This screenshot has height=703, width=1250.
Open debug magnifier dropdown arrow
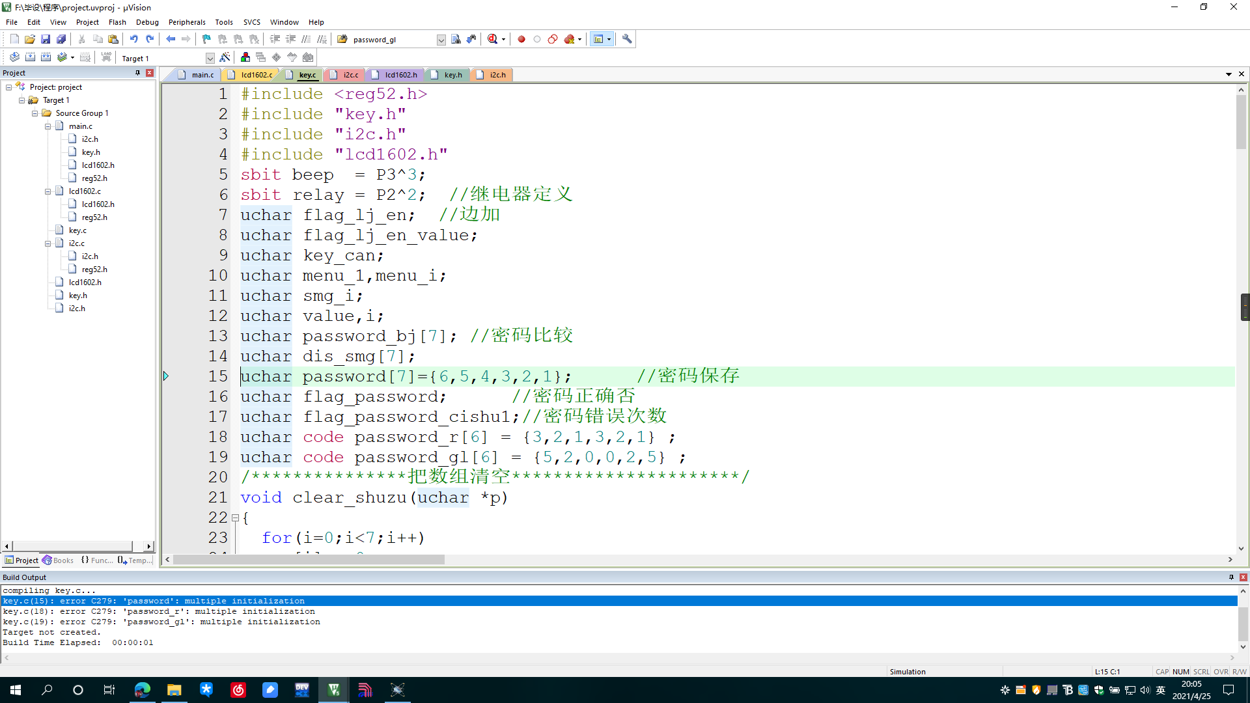503,39
